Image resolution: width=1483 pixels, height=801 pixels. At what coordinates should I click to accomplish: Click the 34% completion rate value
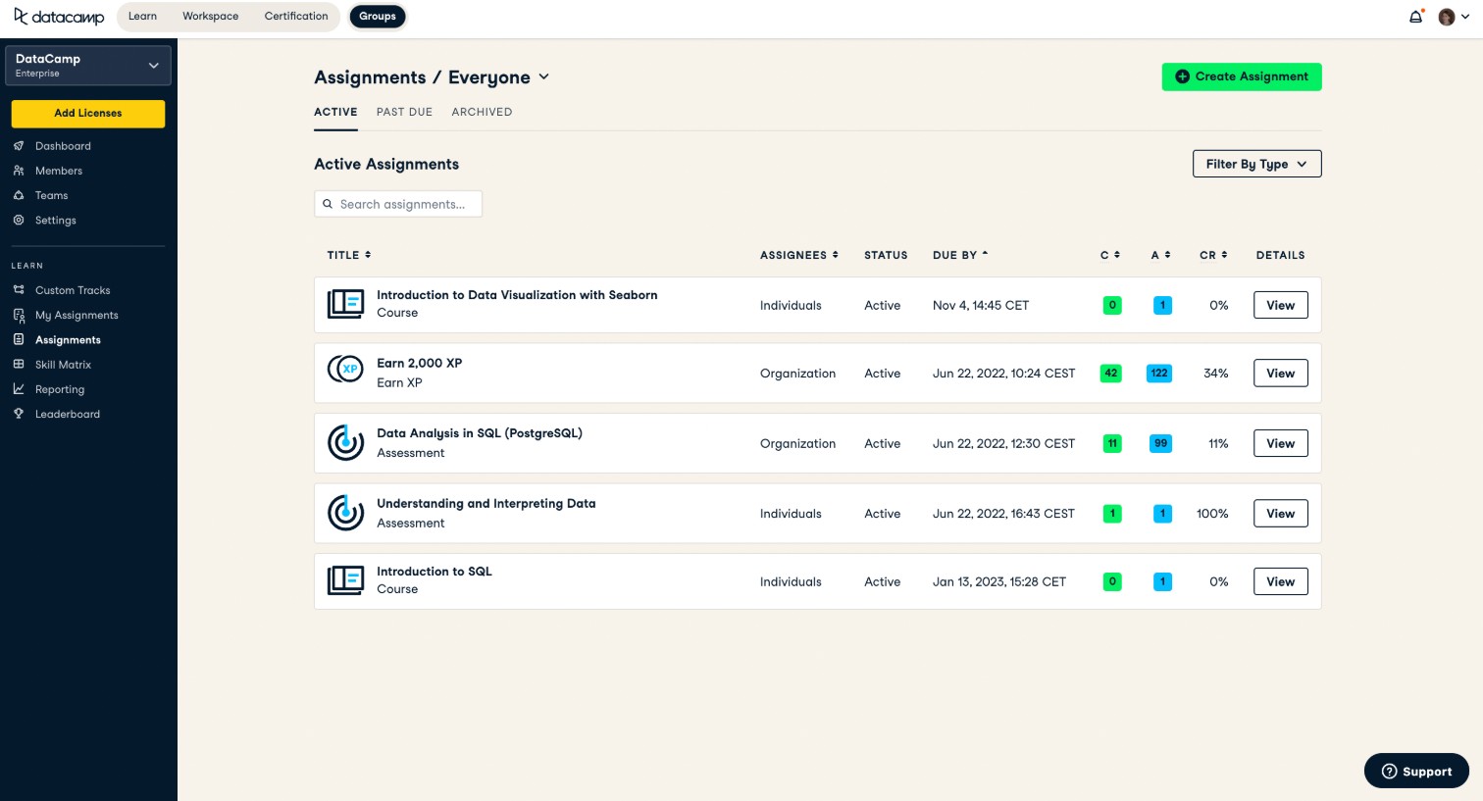click(x=1216, y=374)
